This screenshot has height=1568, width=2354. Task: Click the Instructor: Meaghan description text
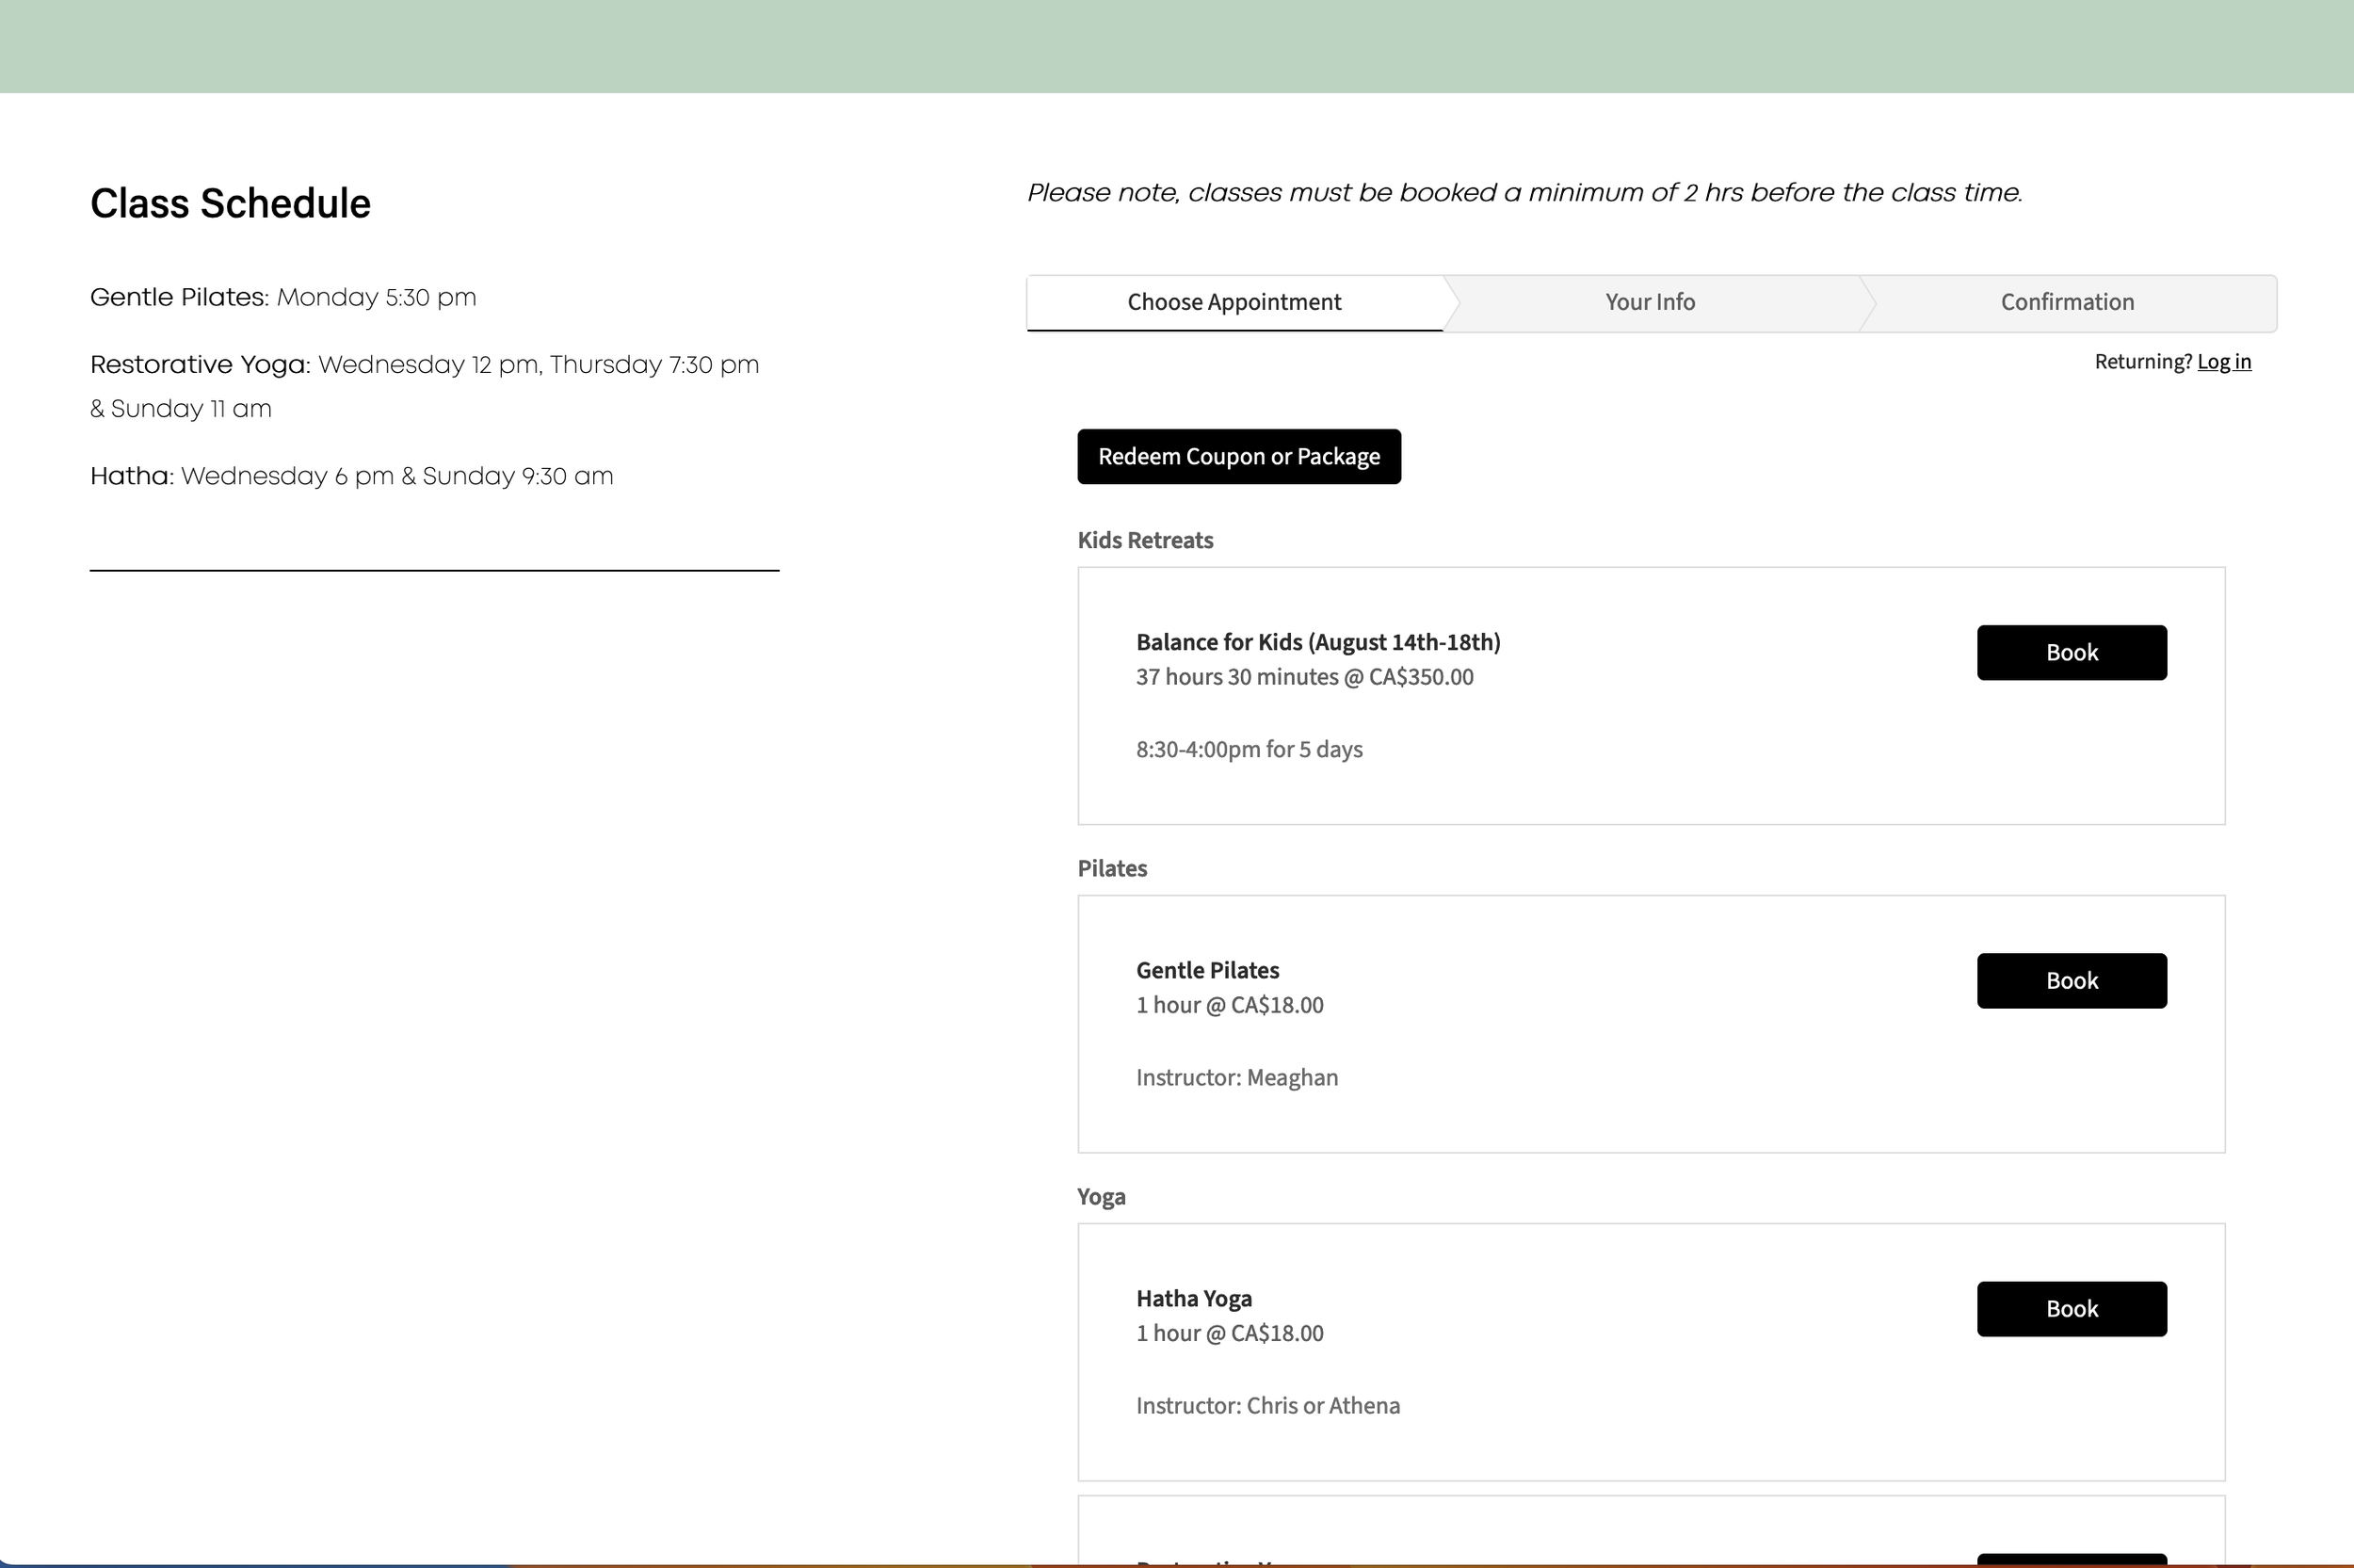pos(1236,1077)
